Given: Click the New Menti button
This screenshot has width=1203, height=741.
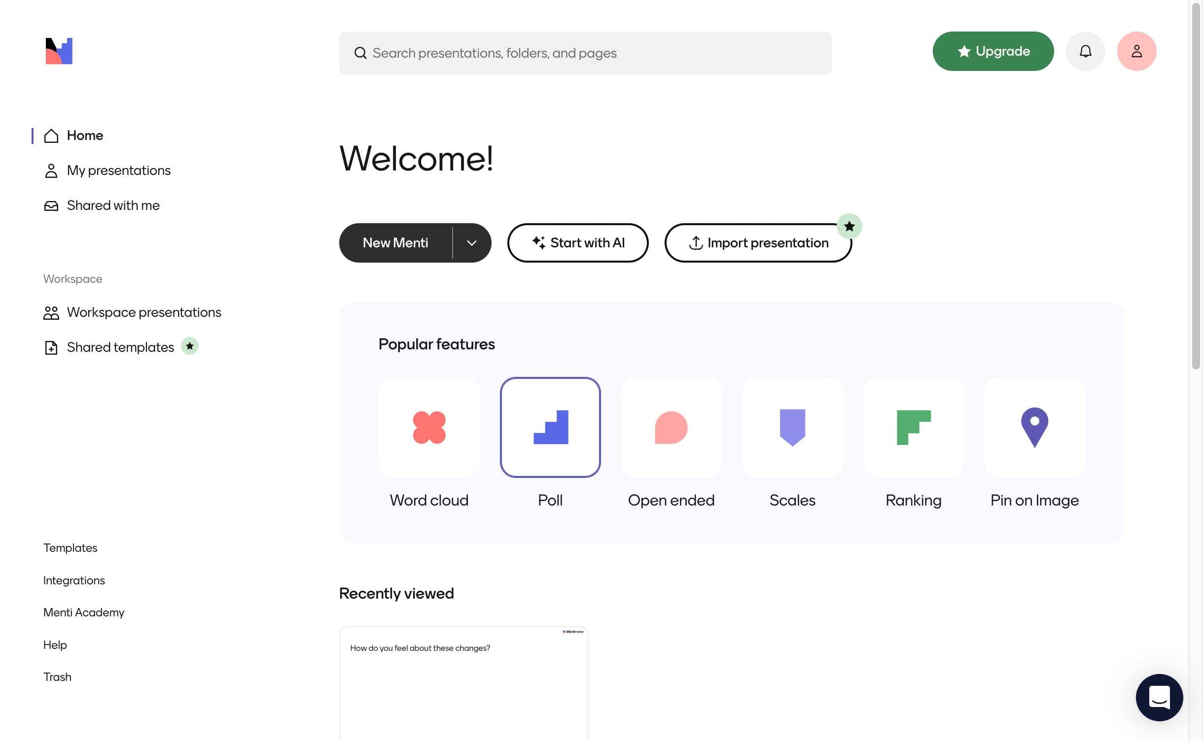Looking at the screenshot, I should point(395,243).
